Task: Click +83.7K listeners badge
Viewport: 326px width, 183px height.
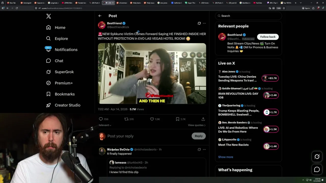Action: 270,78
